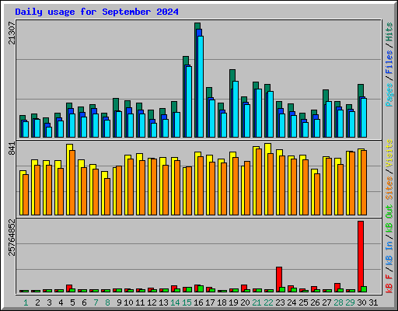Click the kB F legend label

[389, 284]
